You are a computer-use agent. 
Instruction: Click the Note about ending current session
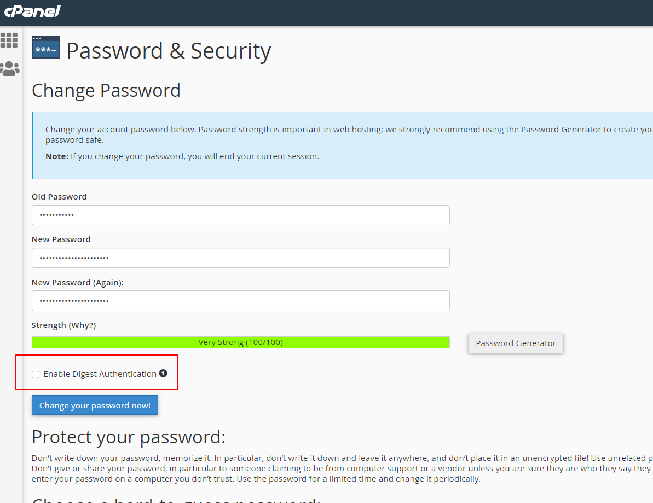[x=182, y=156]
